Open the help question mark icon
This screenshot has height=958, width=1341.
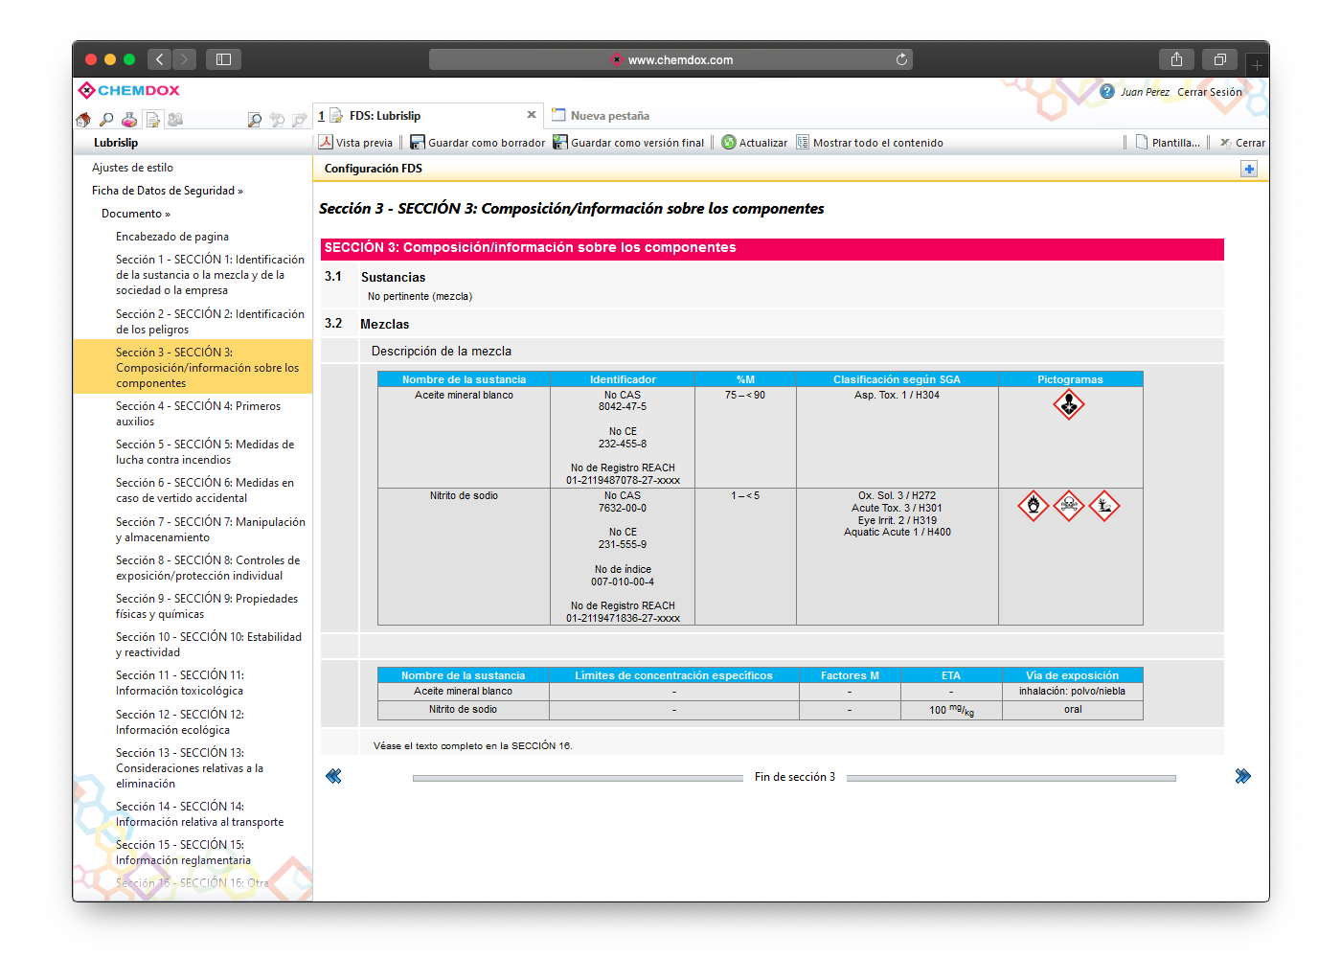pos(1107,92)
